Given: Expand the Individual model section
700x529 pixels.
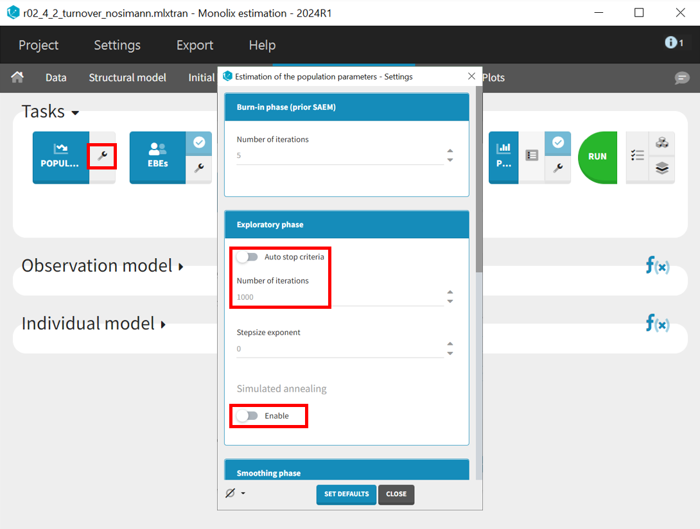Looking at the screenshot, I should [x=163, y=324].
